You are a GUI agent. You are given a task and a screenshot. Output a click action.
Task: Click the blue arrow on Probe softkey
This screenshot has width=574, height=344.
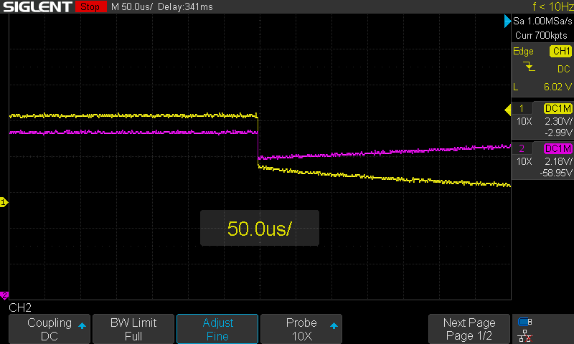(x=334, y=325)
